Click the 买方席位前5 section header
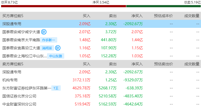This screenshot has width=201, height=106. click(13, 16)
